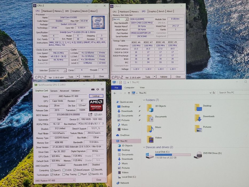Open the Videos folder icon in Folders
The width and height of the screenshot is (249, 187).
[x=150, y=139]
